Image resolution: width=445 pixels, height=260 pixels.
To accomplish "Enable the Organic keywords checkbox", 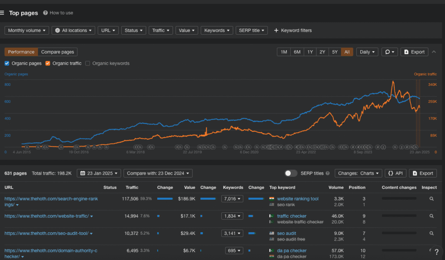I will [x=88, y=63].
